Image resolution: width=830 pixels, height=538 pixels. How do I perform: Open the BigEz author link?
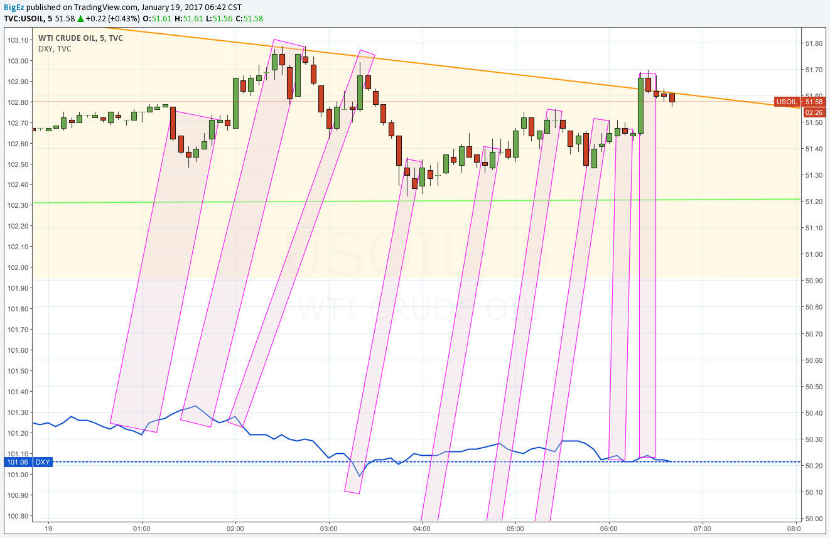[15, 7]
